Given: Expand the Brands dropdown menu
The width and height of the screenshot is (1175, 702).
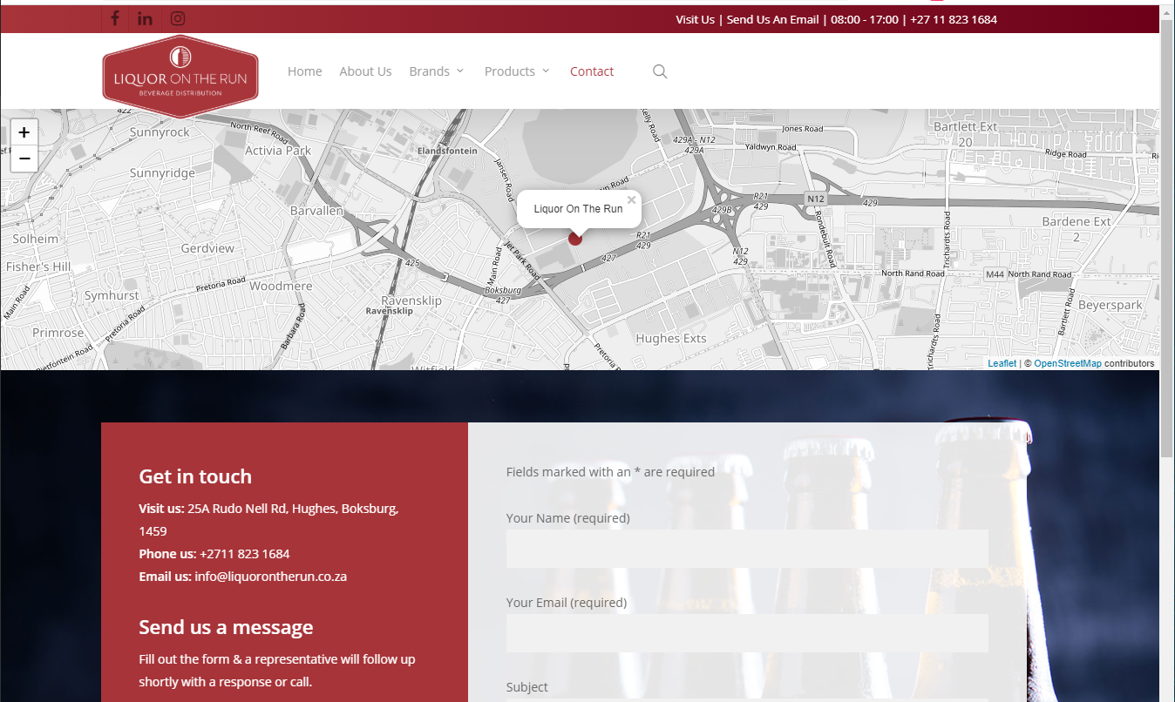Looking at the screenshot, I should [x=437, y=71].
